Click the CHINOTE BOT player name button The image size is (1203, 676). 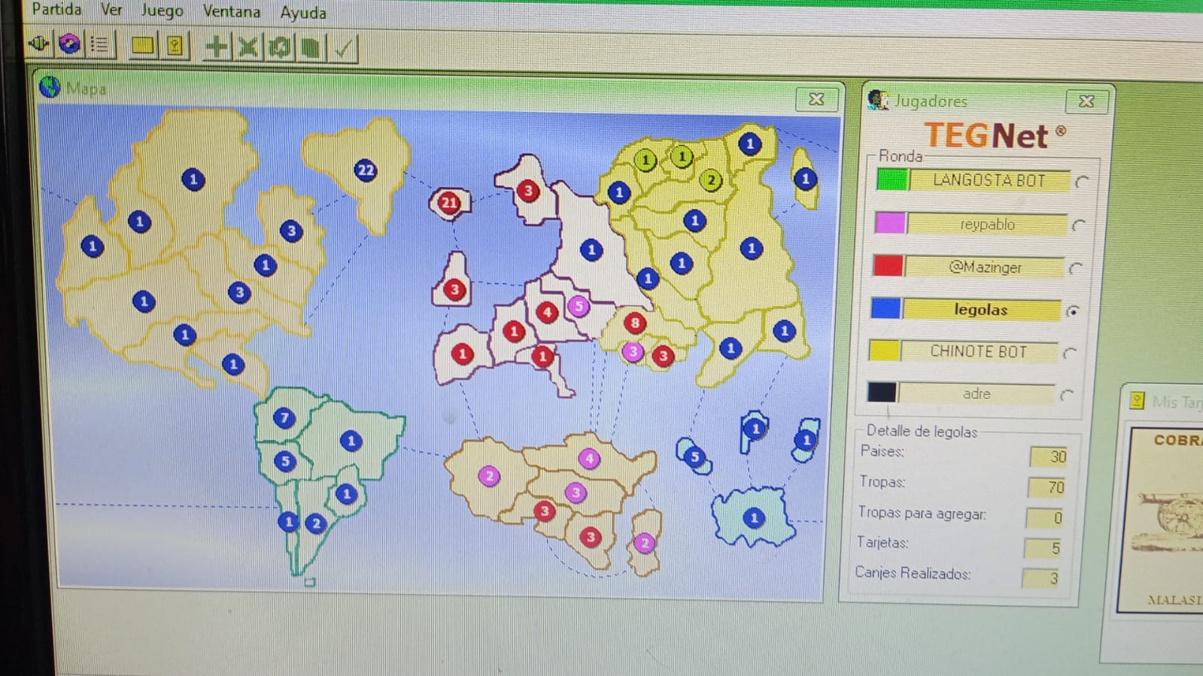(x=978, y=351)
